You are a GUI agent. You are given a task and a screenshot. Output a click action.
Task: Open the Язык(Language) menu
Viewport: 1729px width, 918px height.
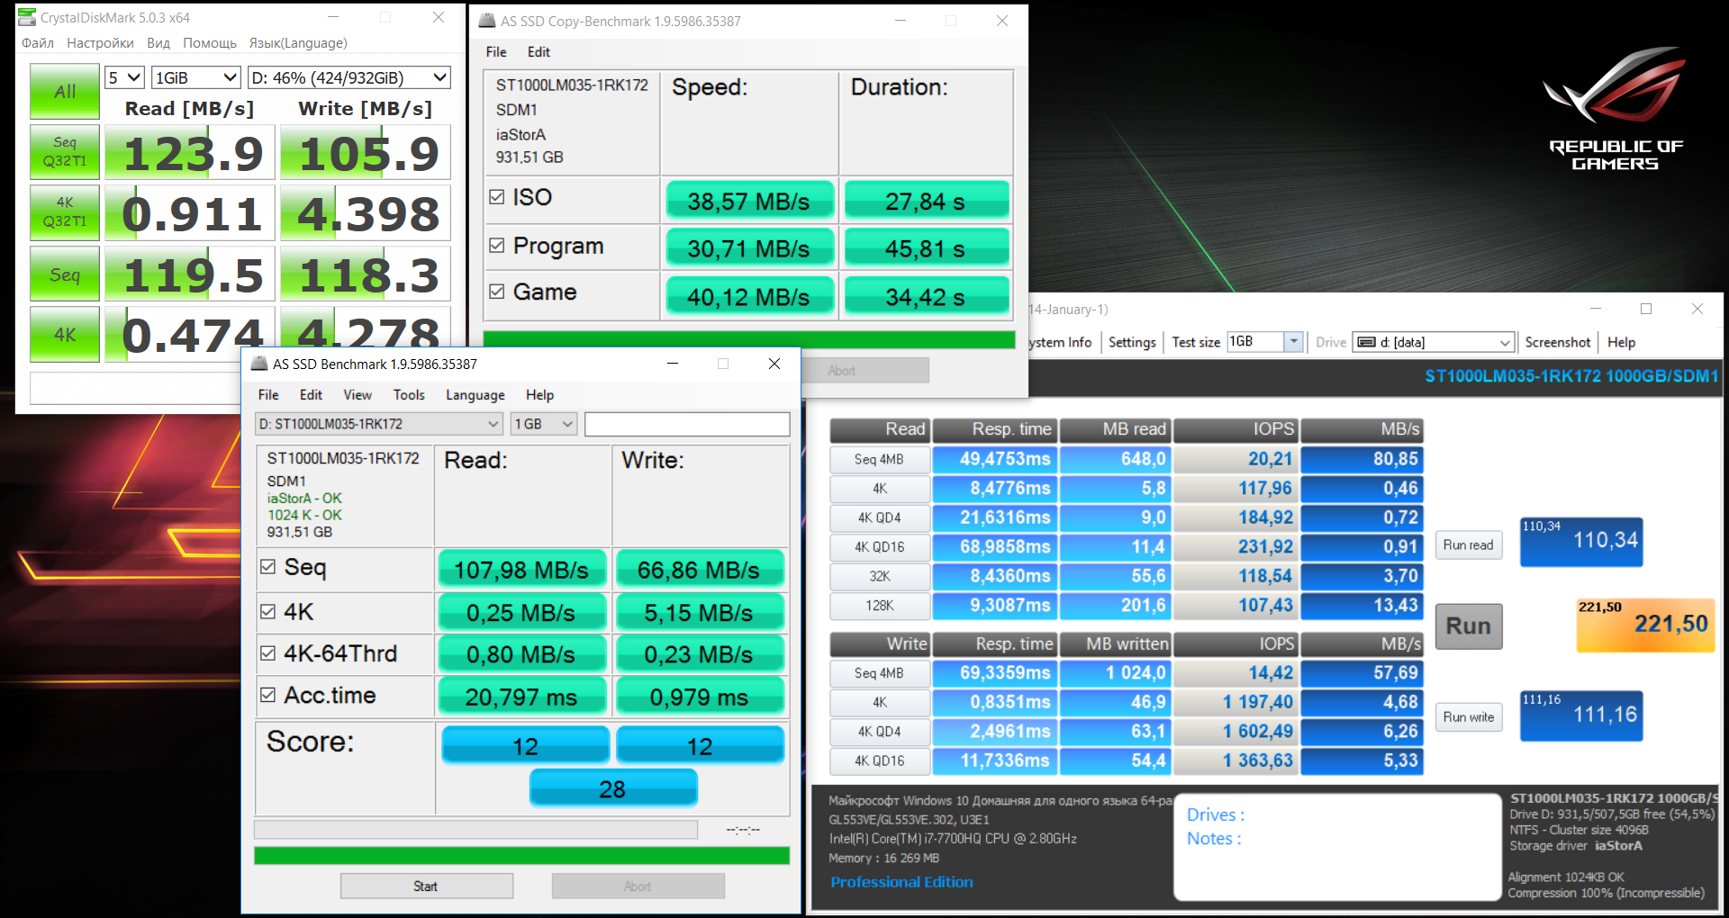point(298,43)
